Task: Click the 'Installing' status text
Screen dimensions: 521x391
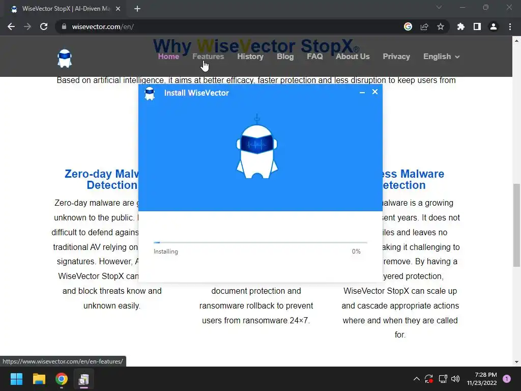Action: [x=165, y=252]
